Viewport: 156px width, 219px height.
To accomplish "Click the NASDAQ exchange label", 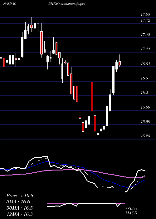I will pos(10,4).
